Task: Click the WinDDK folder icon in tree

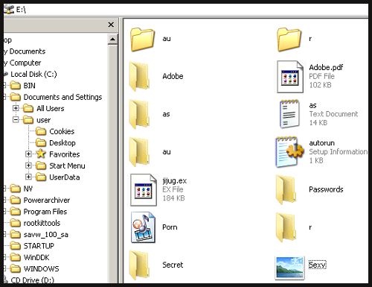Action: 16,257
